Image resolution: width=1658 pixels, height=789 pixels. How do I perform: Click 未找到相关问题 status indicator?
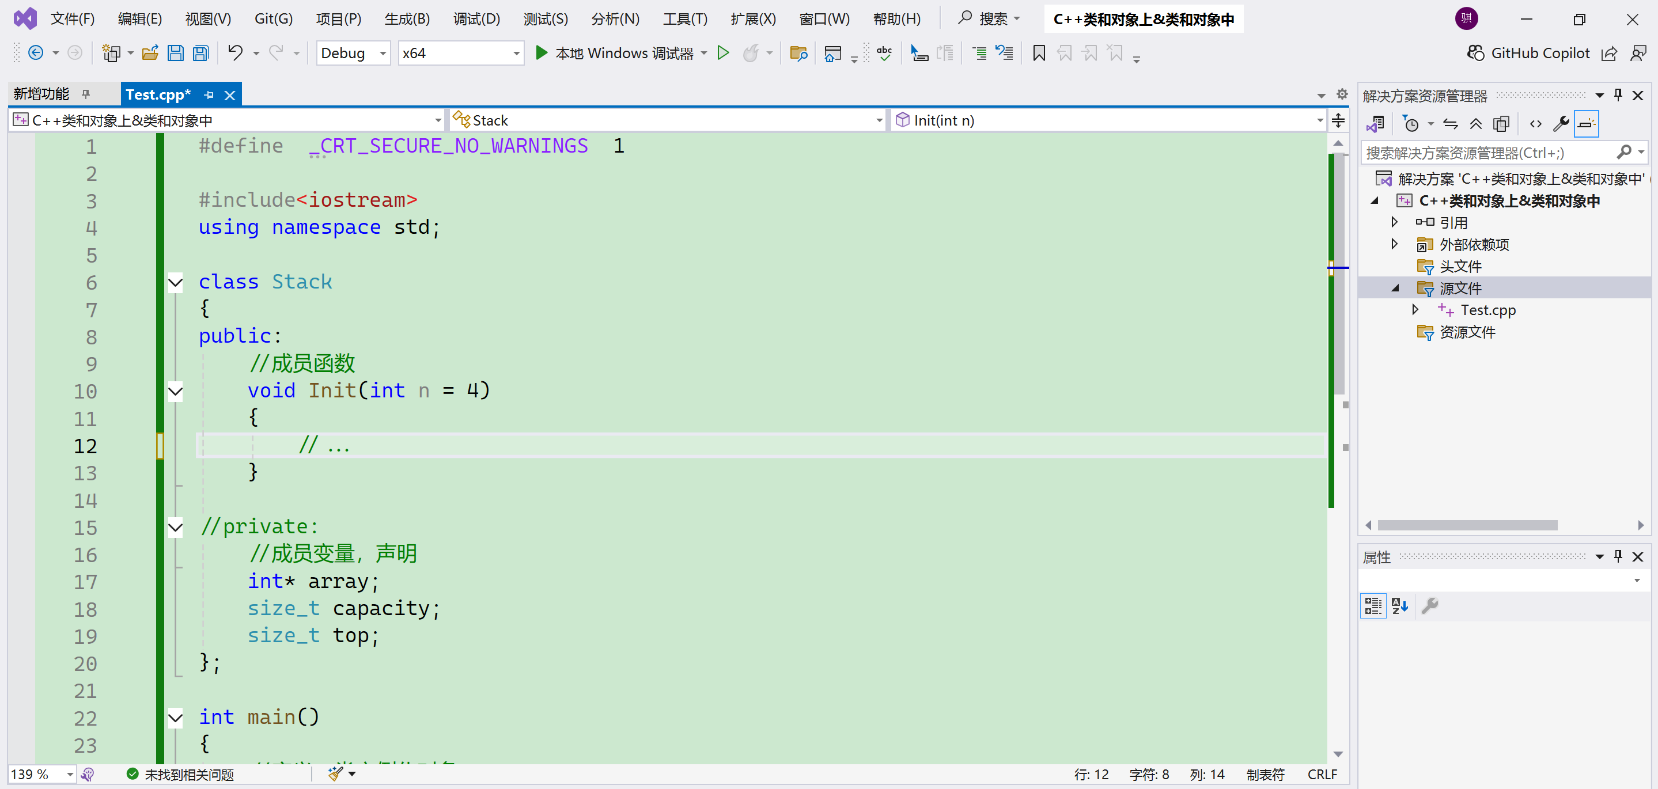(x=181, y=774)
